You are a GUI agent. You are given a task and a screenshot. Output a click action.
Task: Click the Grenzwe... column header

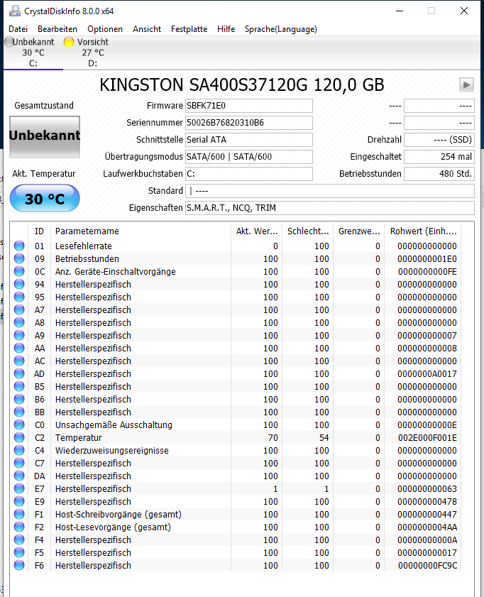tap(359, 231)
